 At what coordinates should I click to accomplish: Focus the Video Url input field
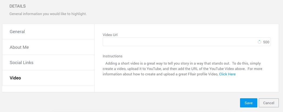point(178,42)
